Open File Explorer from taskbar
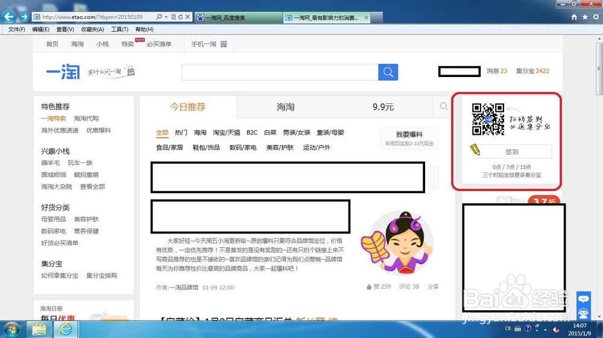 (x=39, y=330)
